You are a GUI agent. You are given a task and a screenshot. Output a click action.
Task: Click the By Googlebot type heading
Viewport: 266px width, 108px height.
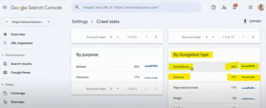pyautogui.click(x=191, y=55)
